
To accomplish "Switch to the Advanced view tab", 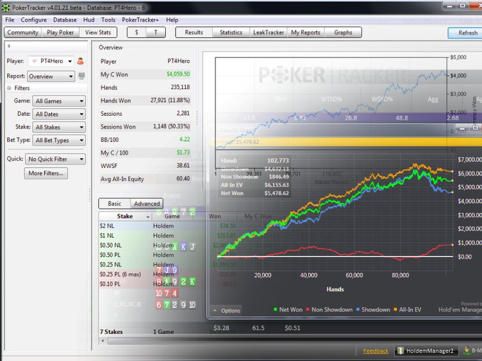I will pyautogui.click(x=147, y=204).
